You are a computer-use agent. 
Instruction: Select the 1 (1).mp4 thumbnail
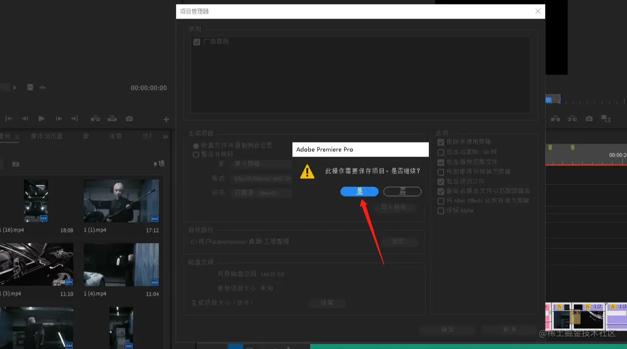121,201
